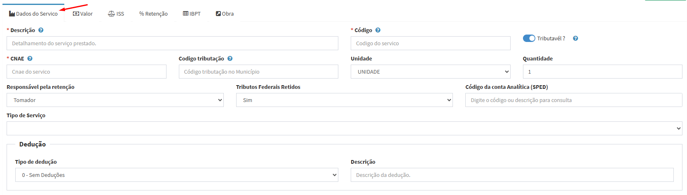Expand the Tipo de Serviço dropdown
Viewport: 687px width, 195px height.
coord(344,128)
